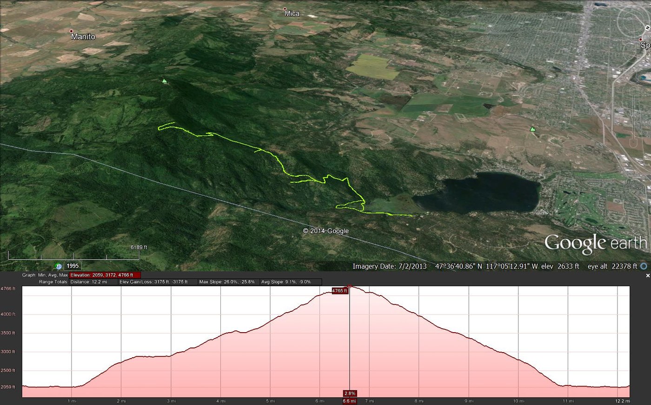This screenshot has width=651, height=405.
Task: Click the Avg Slope statistic box
Action: coord(290,282)
